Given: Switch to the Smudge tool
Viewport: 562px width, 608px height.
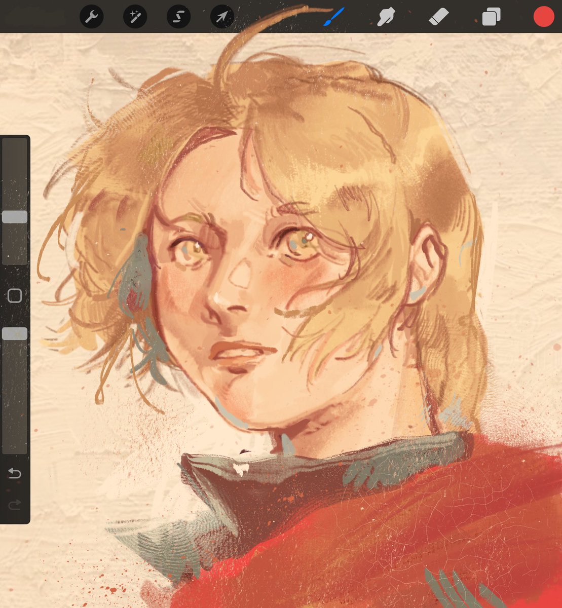Looking at the screenshot, I should point(386,16).
